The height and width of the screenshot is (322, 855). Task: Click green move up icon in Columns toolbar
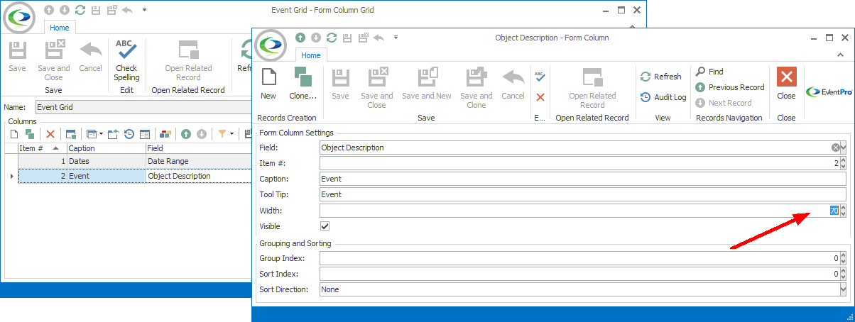pyautogui.click(x=186, y=133)
